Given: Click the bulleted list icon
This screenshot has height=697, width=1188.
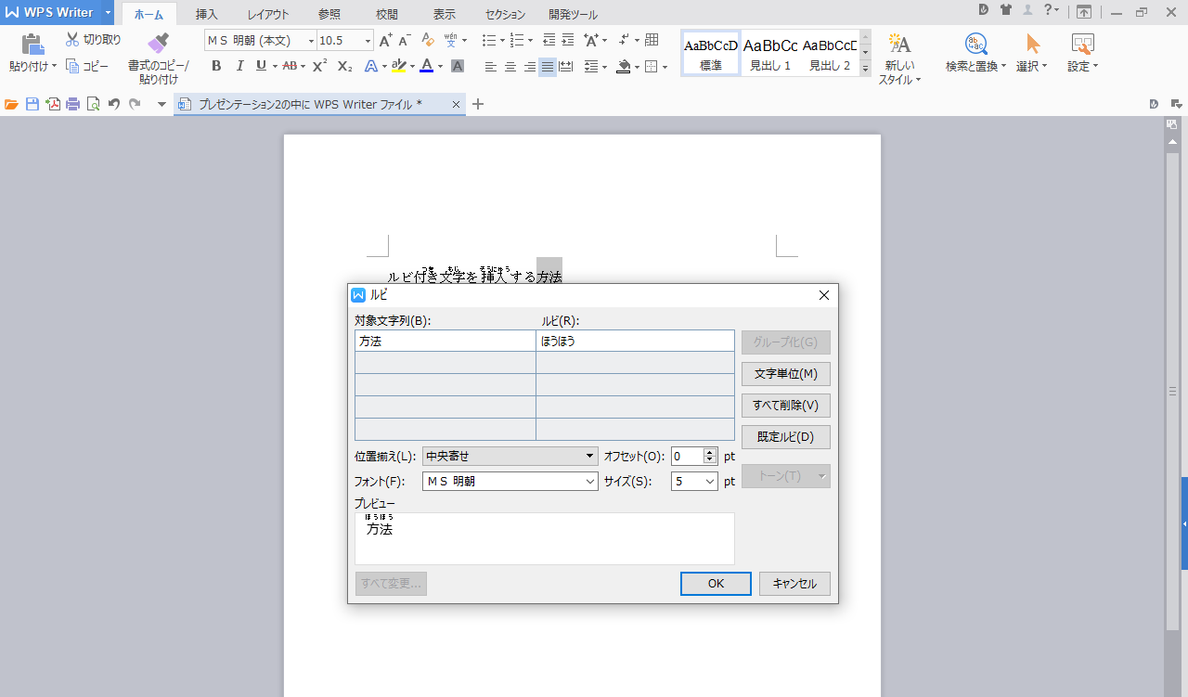Looking at the screenshot, I should coord(489,40).
